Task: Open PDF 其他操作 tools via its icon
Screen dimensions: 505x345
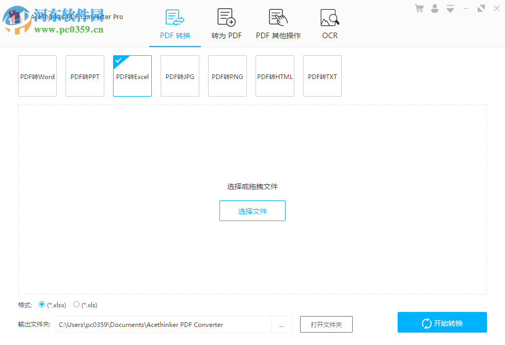Action: 277,17
